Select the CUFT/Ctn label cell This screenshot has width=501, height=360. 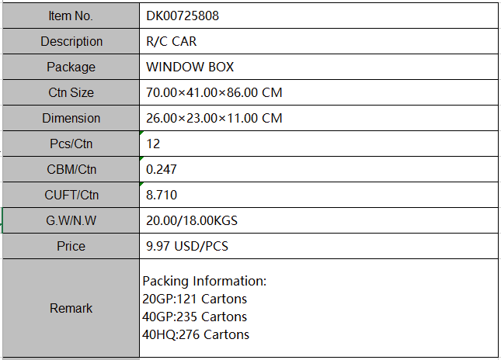(71, 195)
